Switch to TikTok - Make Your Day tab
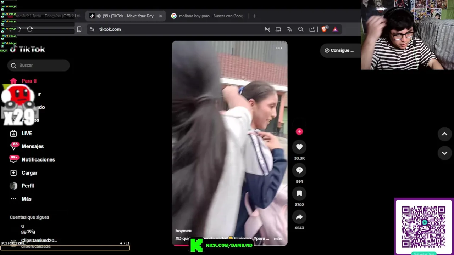The width and height of the screenshot is (454, 255). point(126,16)
